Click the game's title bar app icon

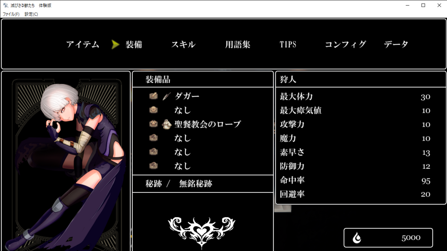[x=6, y=5]
